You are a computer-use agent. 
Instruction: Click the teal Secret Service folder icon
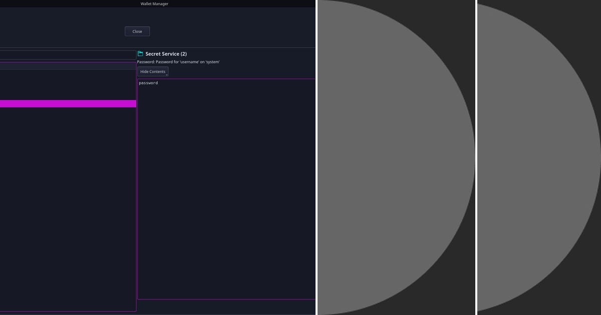pyautogui.click(x=140, y=53)
